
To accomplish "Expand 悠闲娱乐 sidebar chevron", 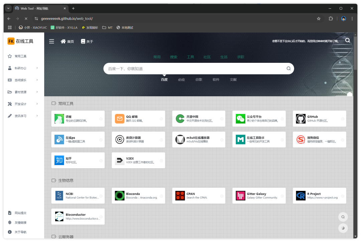I will click(x=37, y=80).
